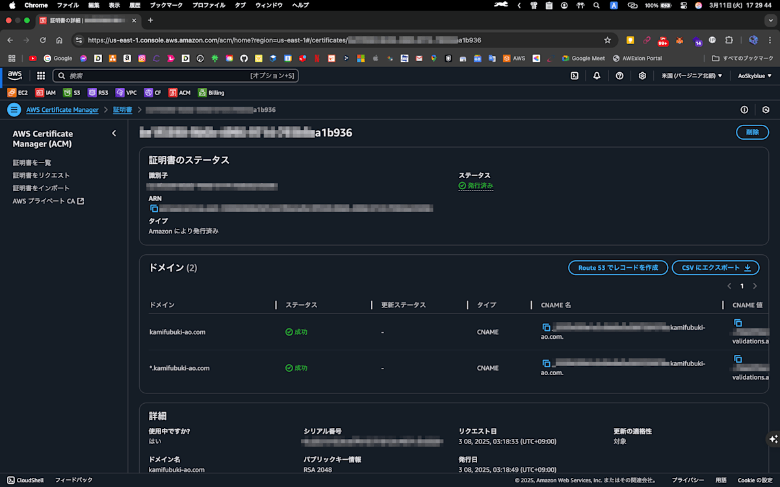The width and height of the screenshot is (780, 487).
Task: Open AWS Certificate Manager breadcrumb link
Action: 62,110
